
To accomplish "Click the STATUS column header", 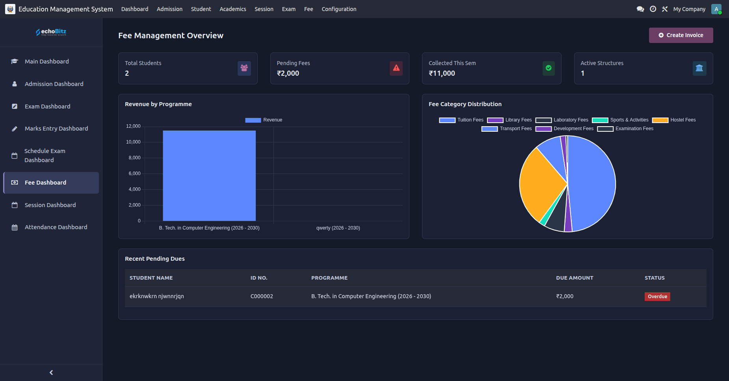I will 655,278.
